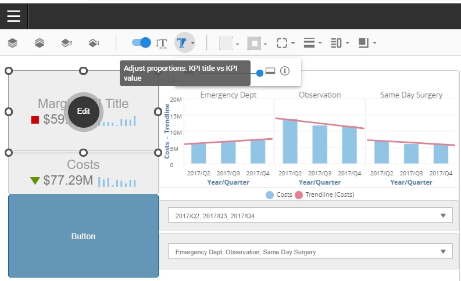Viewport: 461px width, 281px height.
Task: Toggle the Trendline (Costs) legend item
Action: (324, 194)
